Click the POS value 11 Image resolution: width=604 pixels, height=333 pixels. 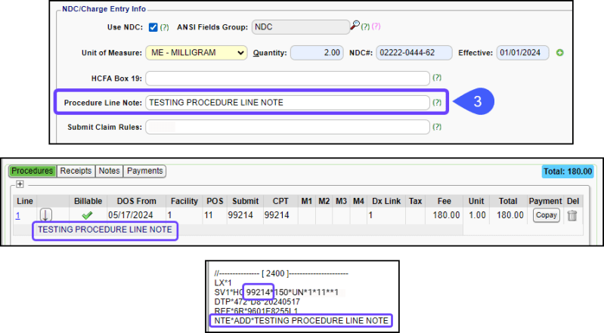pyautogui.click(x=209, y=215)
